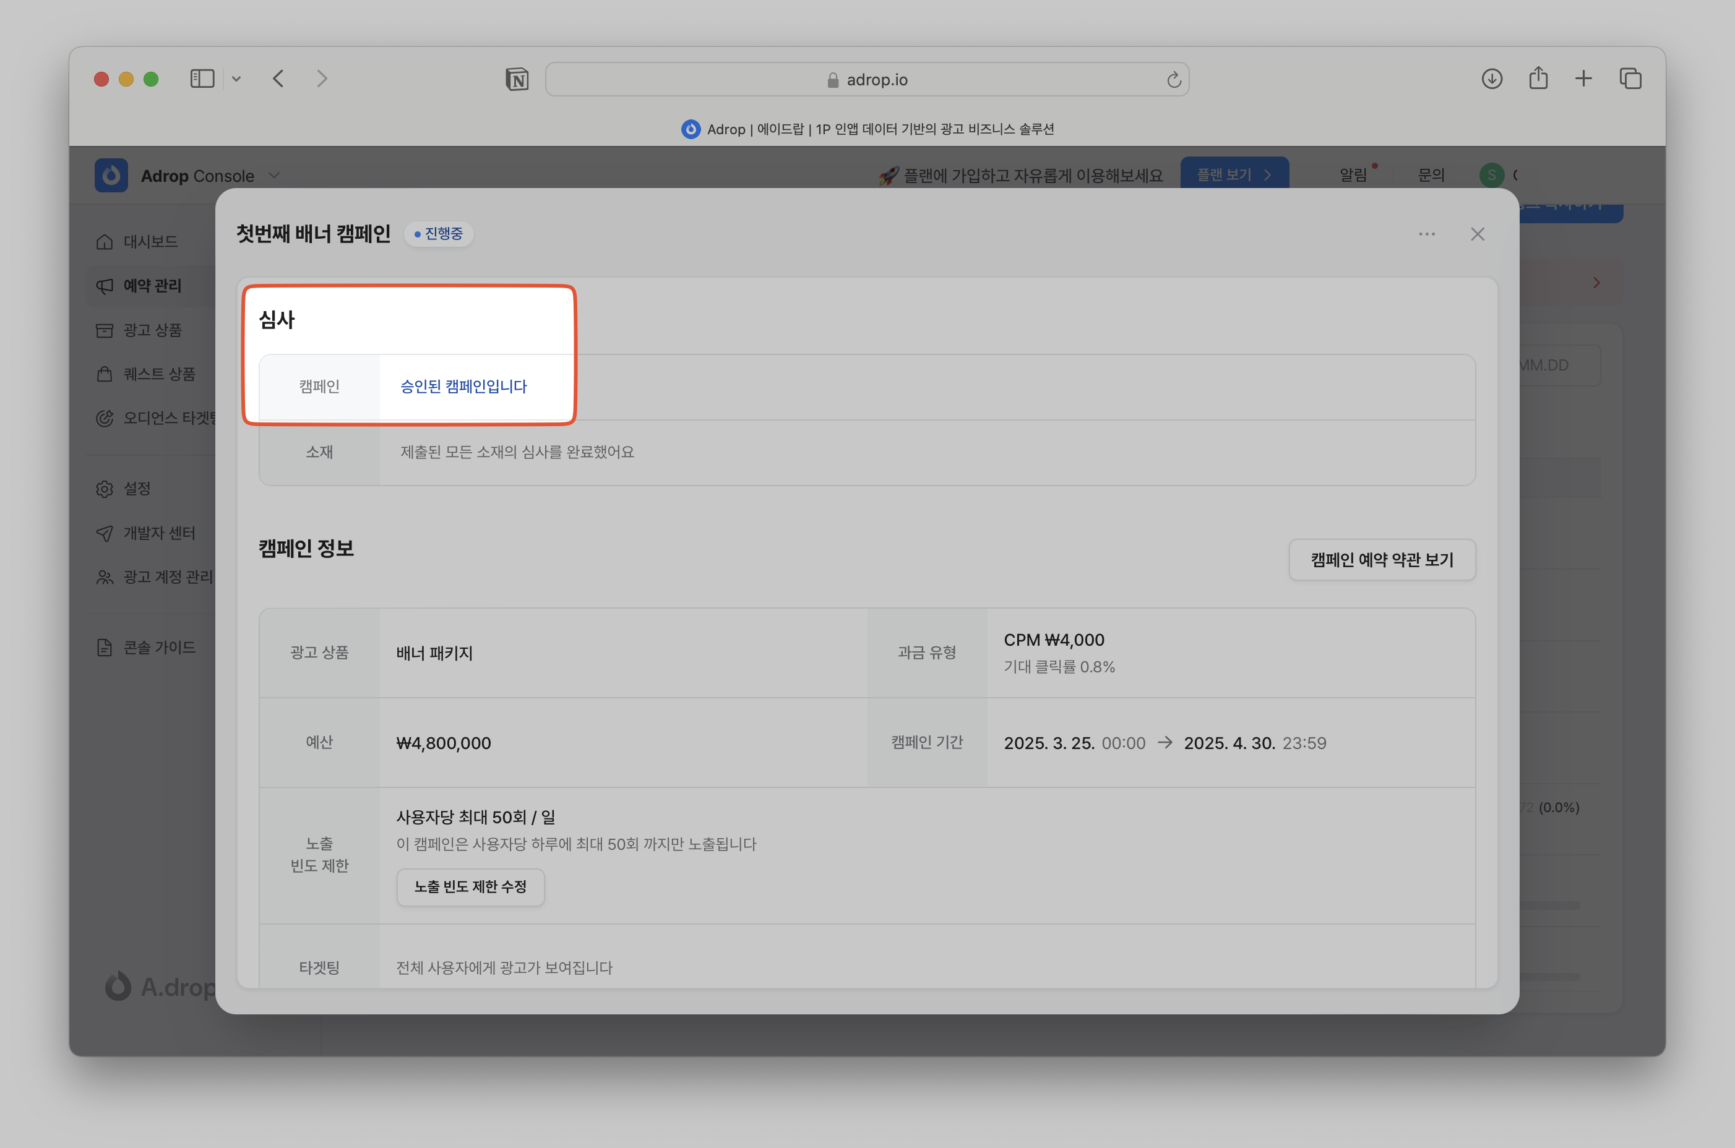Show tab overview icon

(1630, 79)
